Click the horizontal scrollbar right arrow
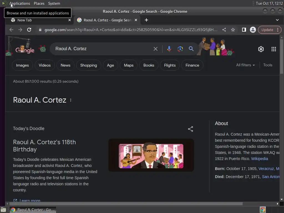284x213 pixels. 277,204
